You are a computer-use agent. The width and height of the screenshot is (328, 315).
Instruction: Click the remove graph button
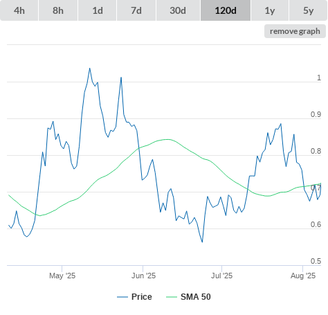295,31
